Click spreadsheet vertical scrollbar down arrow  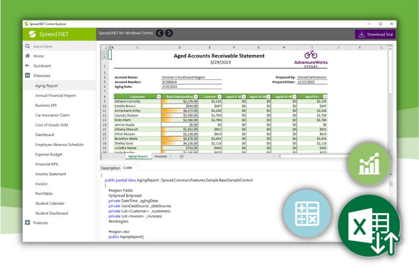click(x=390, y=151)
